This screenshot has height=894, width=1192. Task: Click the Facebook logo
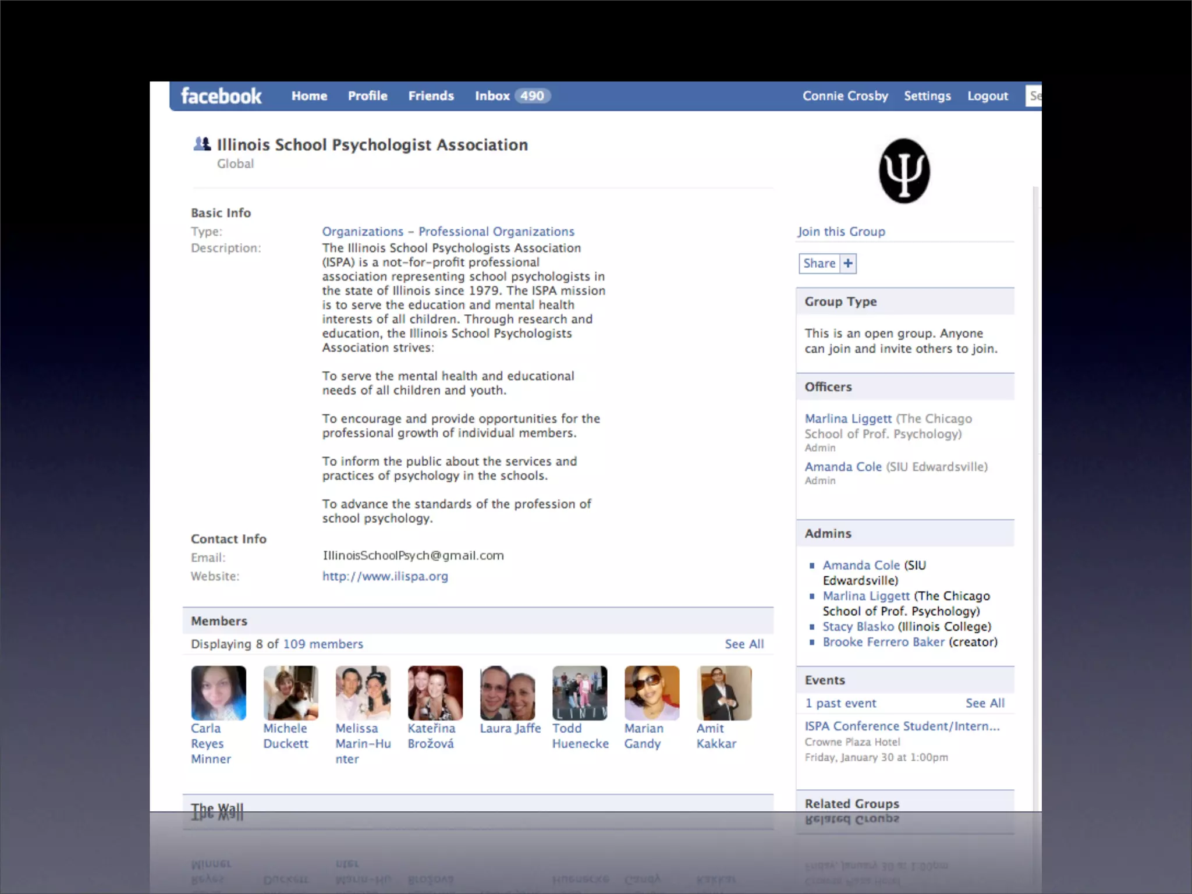221,96
